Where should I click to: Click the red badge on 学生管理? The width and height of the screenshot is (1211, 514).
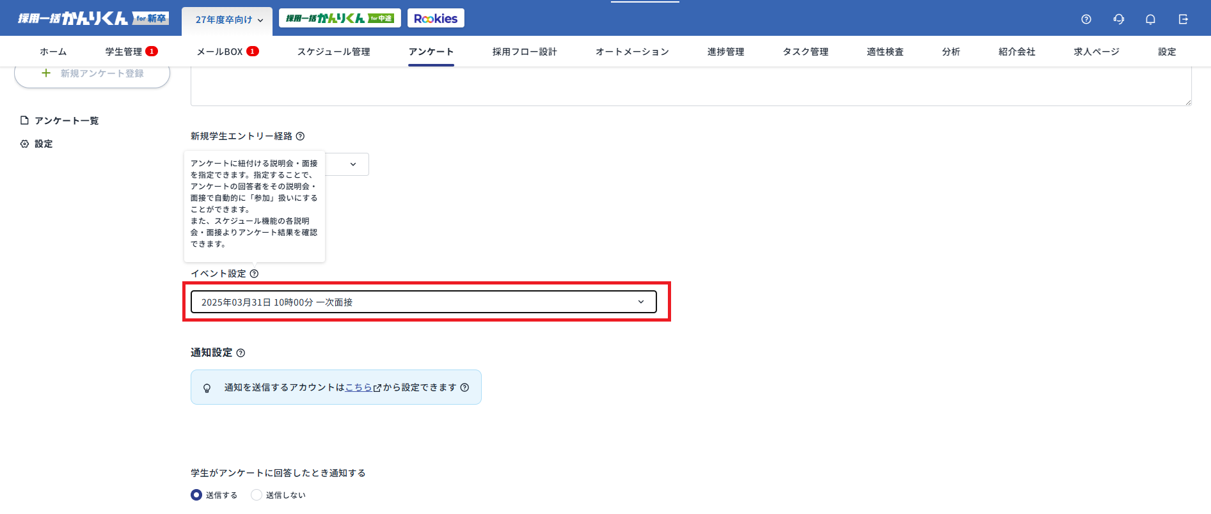click(152, 51)
